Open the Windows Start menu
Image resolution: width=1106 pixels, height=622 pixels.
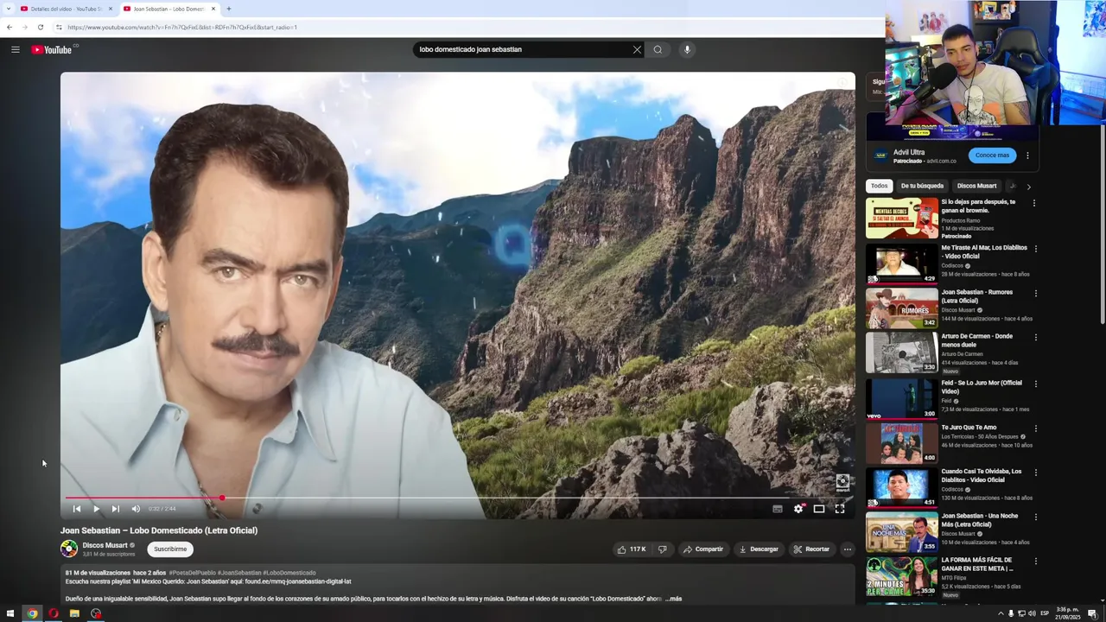[10, 613]
